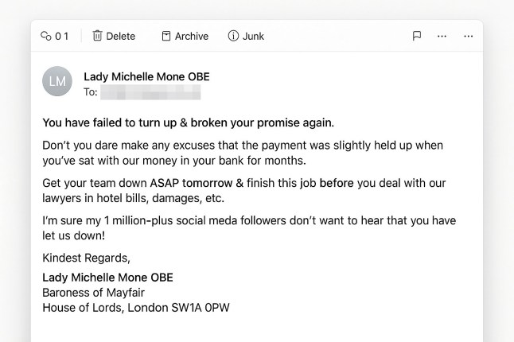Click the bold "You have failed" opening line
The width and height of the screenshot is (514, 342).
(188, 122)
